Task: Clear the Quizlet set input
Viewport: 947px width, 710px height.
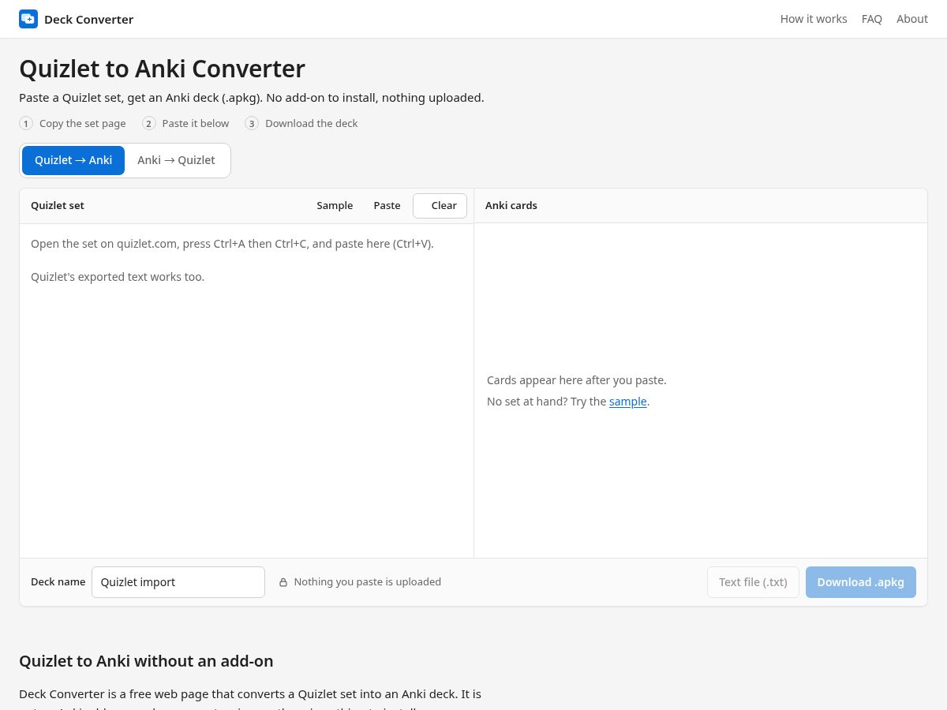Action: coord(440,205)
